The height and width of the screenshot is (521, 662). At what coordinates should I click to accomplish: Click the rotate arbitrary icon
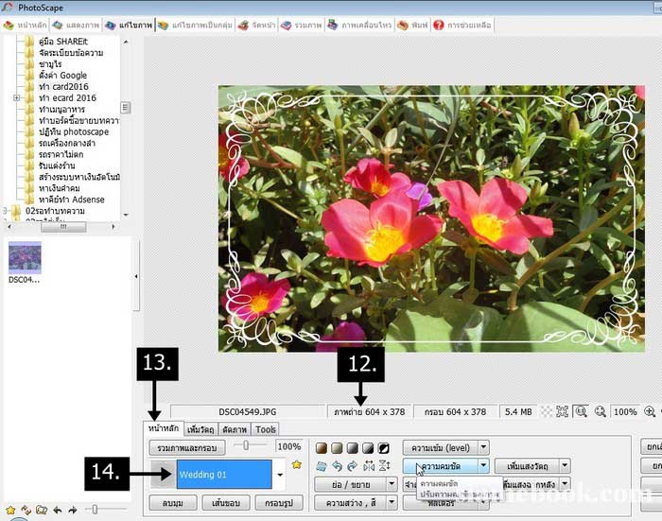click(x=322, y=466)
